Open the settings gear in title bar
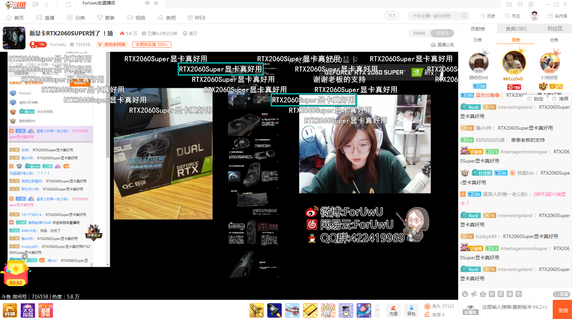572x319 pixels. click(531, 4)
